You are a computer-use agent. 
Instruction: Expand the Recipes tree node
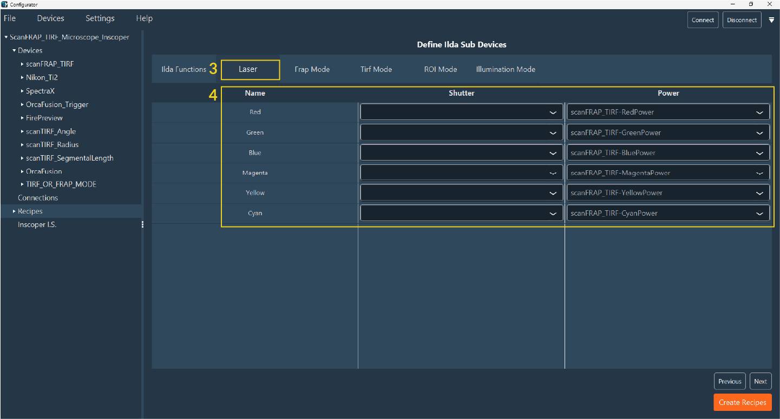14,211
